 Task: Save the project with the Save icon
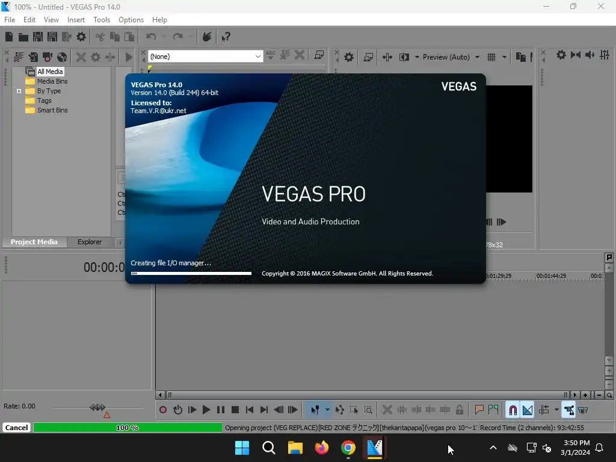click(38, 37)
